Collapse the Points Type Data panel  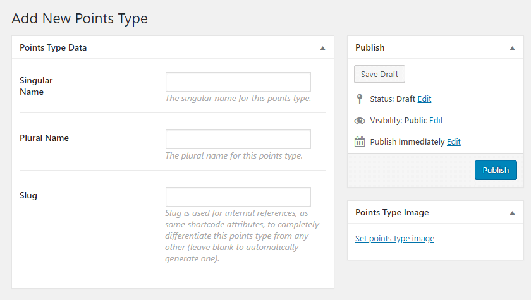pos(323,48)
